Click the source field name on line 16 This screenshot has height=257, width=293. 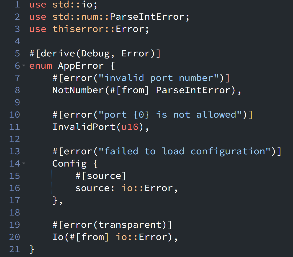click(93, 188)
